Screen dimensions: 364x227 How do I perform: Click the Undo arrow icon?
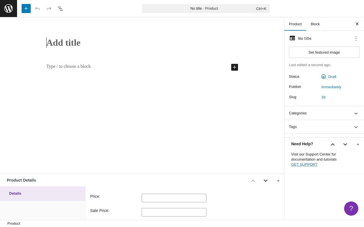38,9
